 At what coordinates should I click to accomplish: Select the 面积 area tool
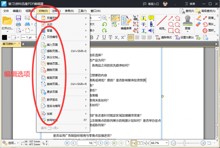point(209,30)
